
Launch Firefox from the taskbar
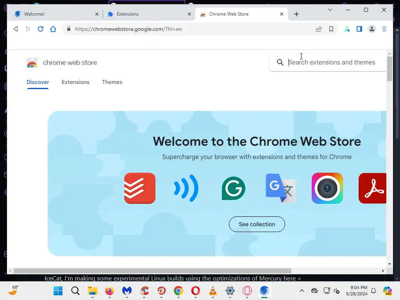pyautogui.click(x=110, y=291)
